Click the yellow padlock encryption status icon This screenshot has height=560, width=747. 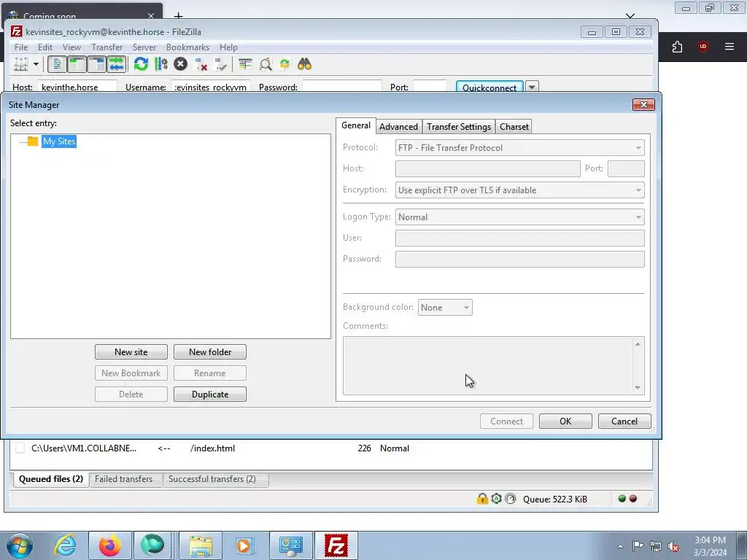[482, 499]
